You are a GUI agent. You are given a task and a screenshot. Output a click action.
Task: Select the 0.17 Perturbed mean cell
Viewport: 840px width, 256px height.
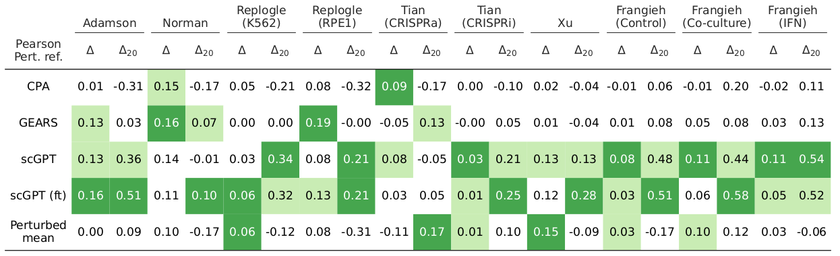coord(431,232)
